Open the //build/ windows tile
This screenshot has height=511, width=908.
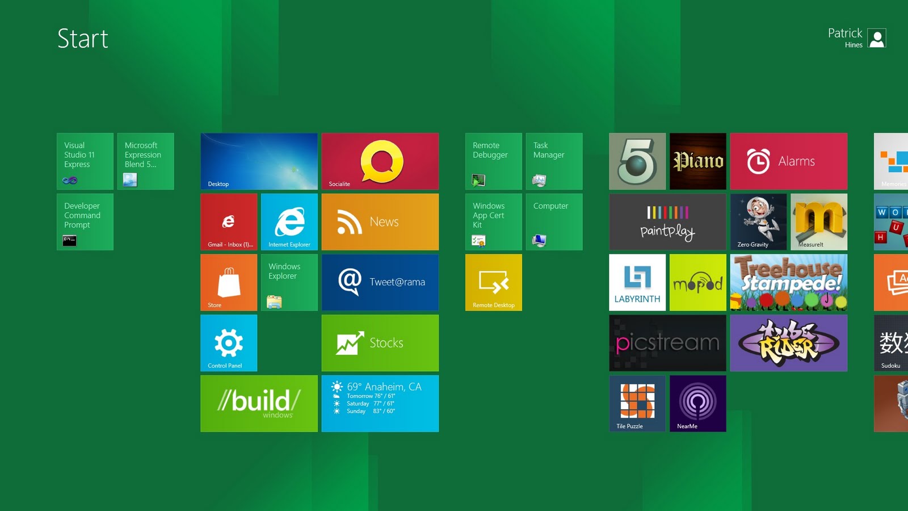[259, 404]
